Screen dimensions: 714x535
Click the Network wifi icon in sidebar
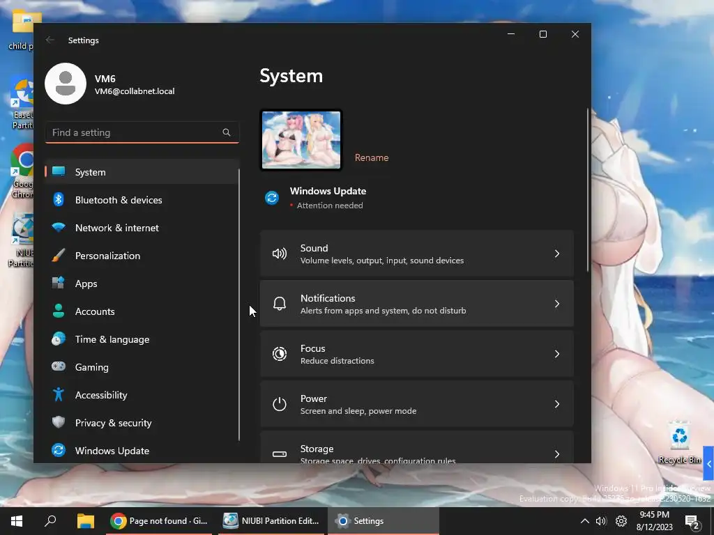pyautogui.click(x=59, y=227)
